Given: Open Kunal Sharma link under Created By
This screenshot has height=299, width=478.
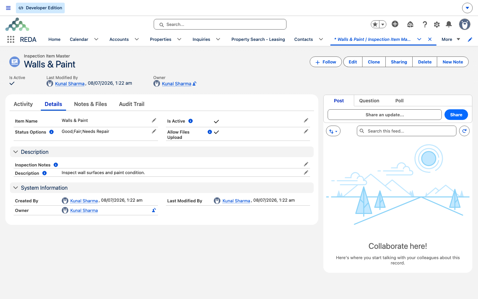Looking at the screenshot, I should [84, 201].
